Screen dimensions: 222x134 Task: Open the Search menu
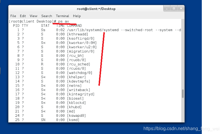pyautogui.click(x=46, y=16)
